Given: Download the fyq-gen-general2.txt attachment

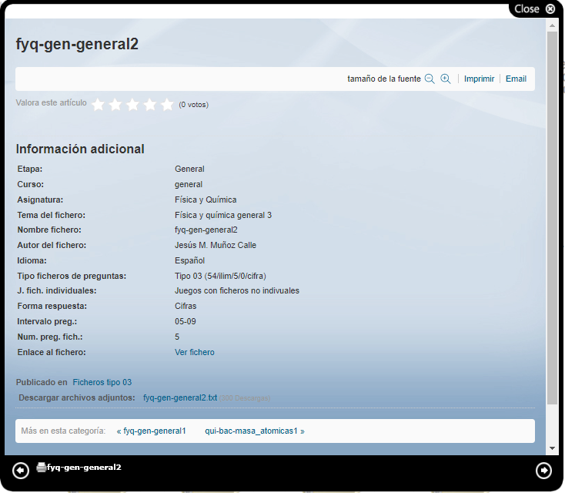Looking at the screenshot, I should click(x=180, y=397).
